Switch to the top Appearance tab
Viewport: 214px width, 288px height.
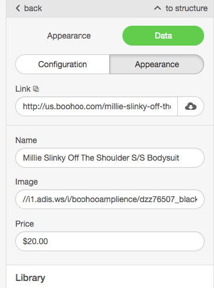coord(69,36)
